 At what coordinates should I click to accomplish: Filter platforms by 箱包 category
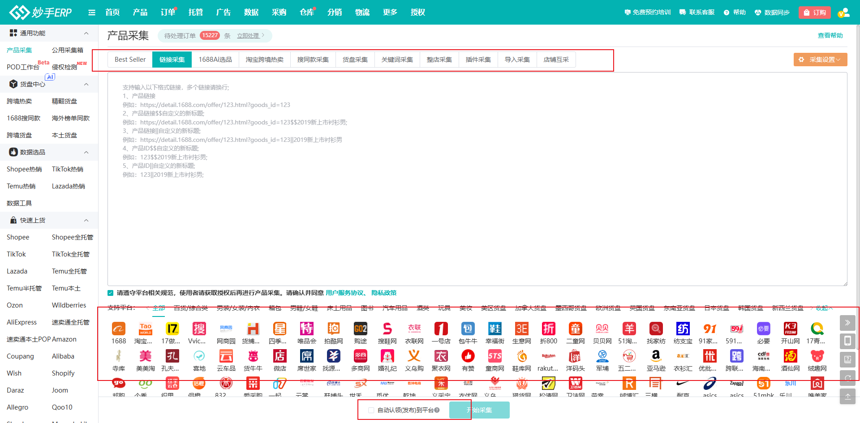[275, 308]
